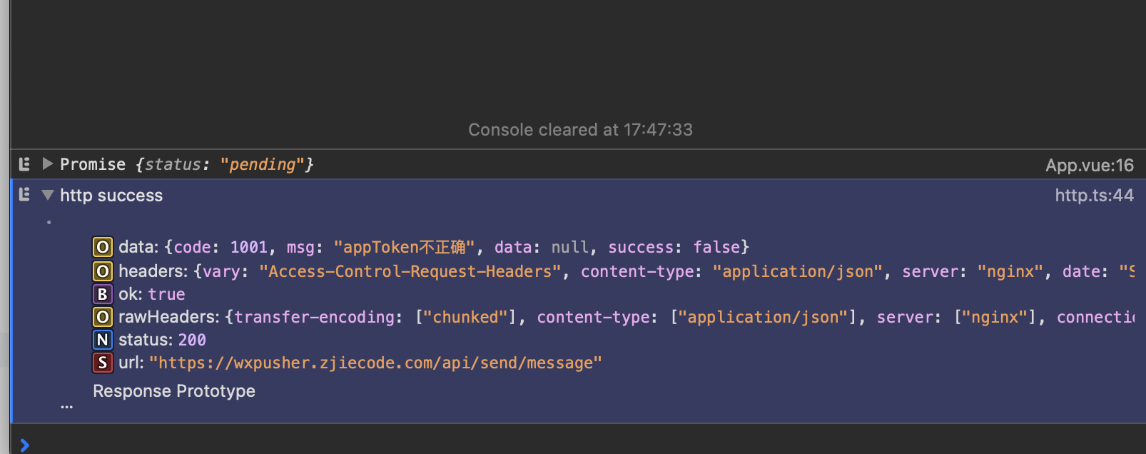Expand the Promise pending console entry
This screenshot has width=1146, height=454.
(47, 163)
